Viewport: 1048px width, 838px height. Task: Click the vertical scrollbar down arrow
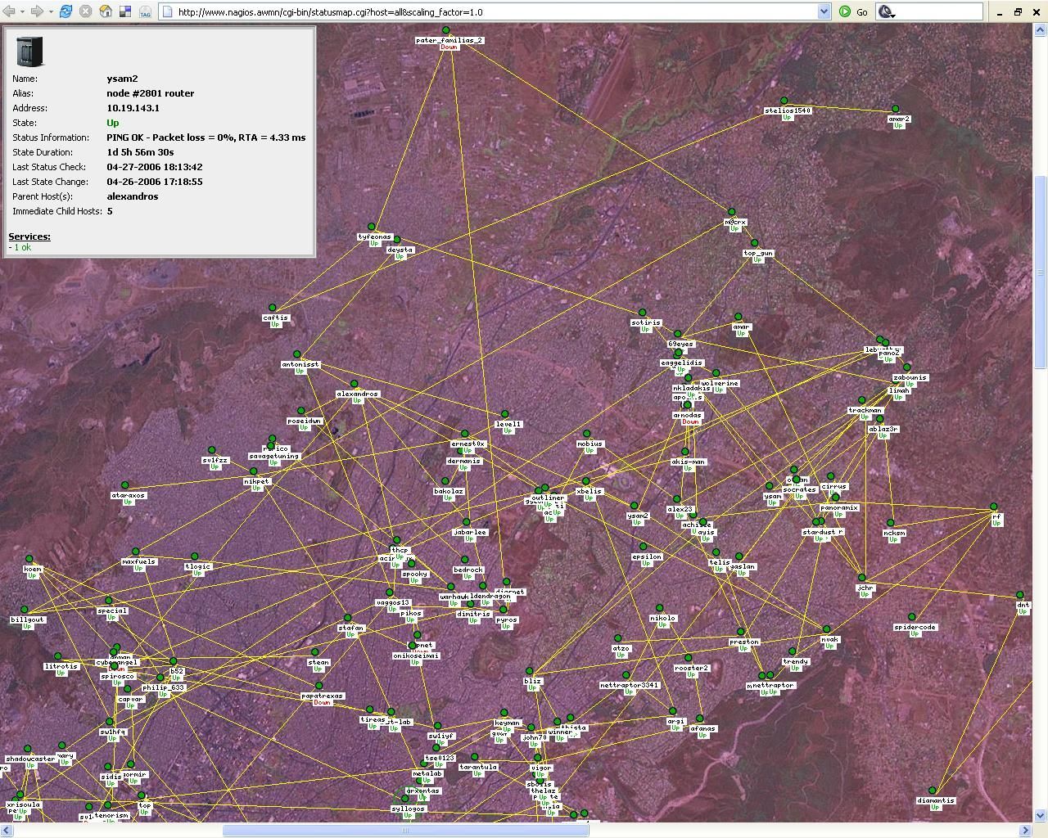1041,815
